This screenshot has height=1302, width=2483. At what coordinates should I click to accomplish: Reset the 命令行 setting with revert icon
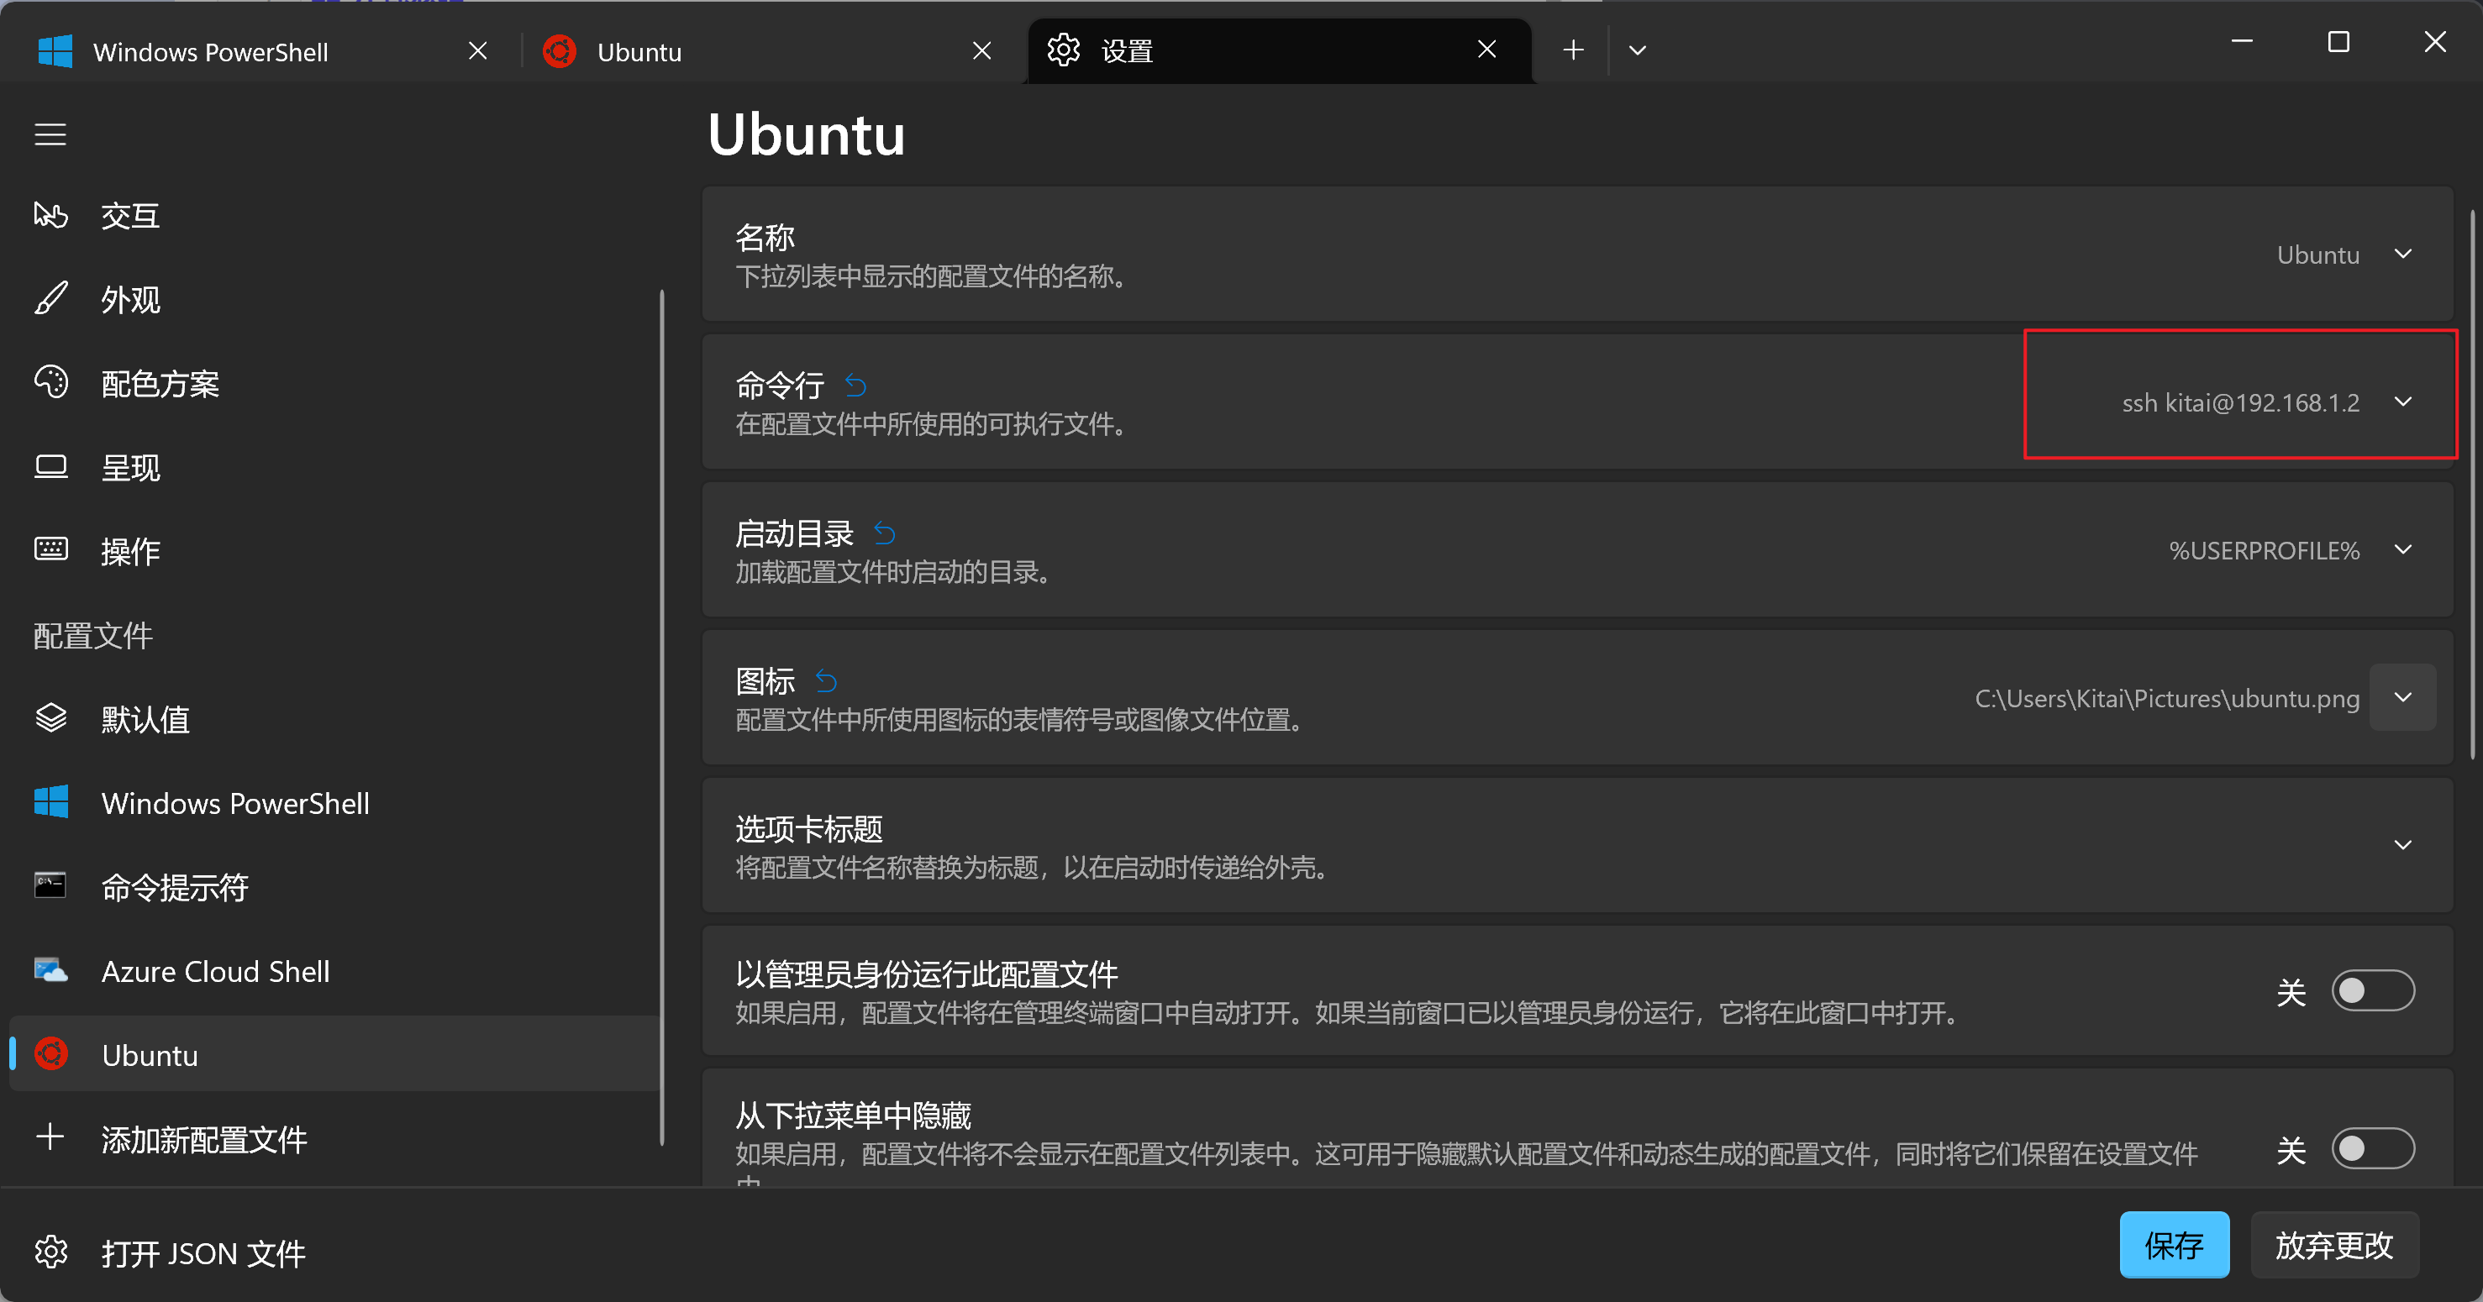click(856, 386)
